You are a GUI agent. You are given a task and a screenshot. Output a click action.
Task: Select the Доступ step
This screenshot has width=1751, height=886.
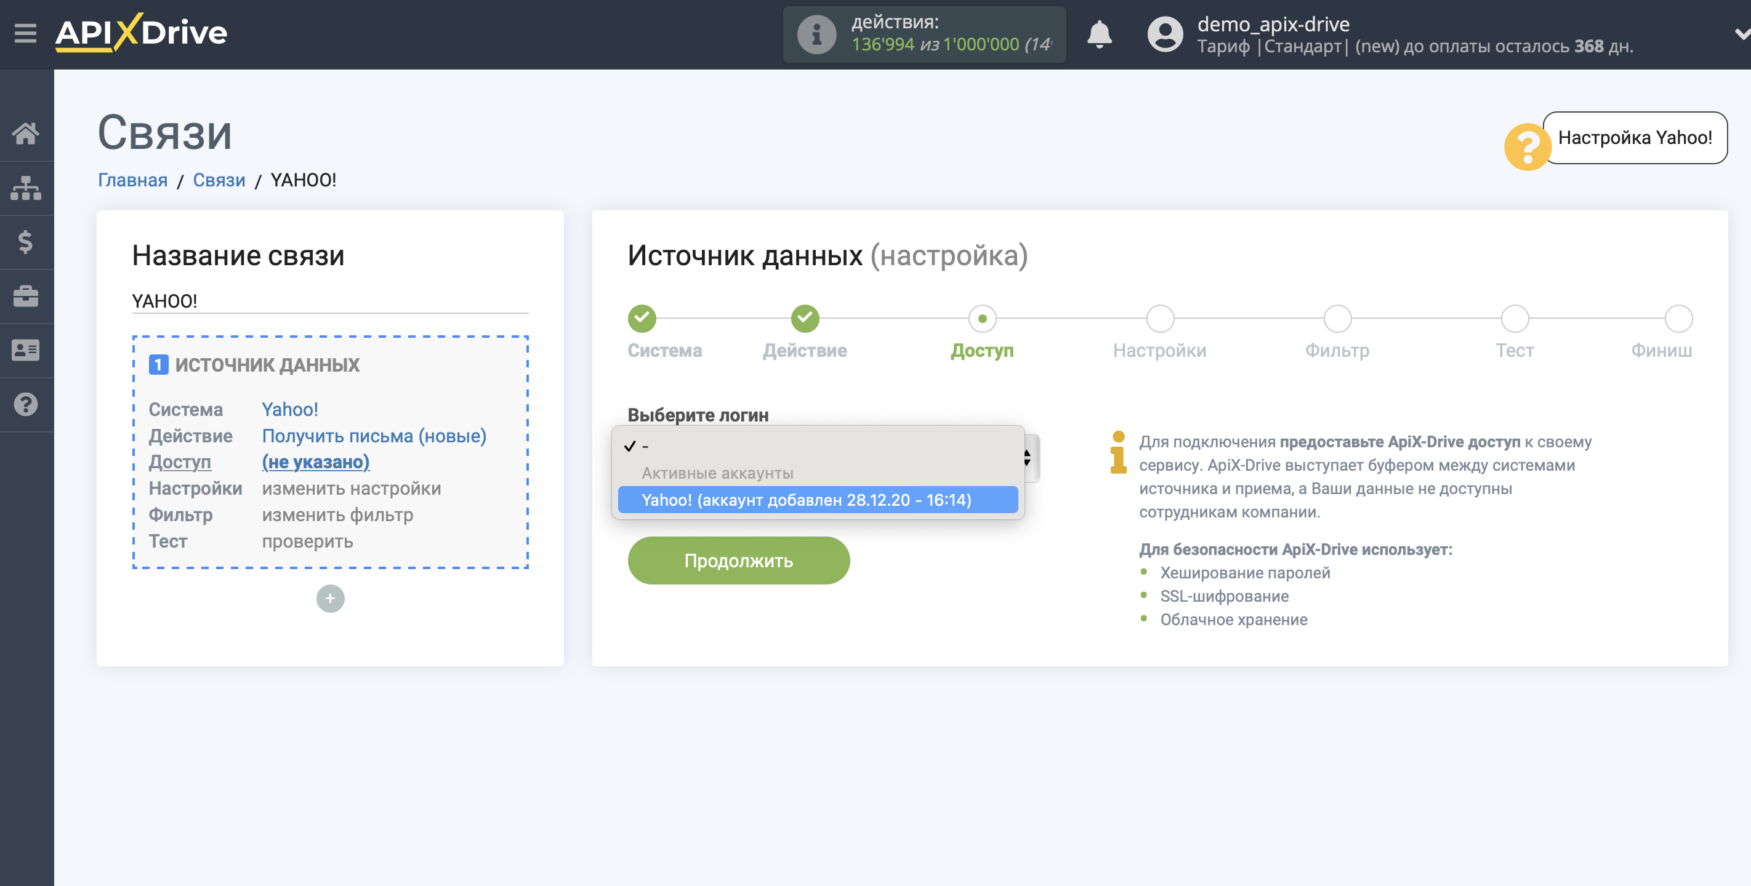click(x=981, y=318)
